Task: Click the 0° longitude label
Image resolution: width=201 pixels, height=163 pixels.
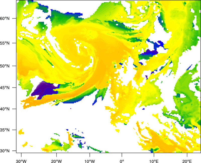Action: (122, 161)
